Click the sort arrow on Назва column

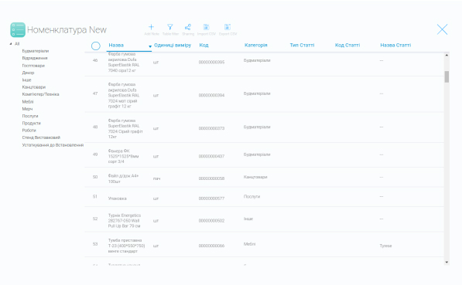(150, 46)
